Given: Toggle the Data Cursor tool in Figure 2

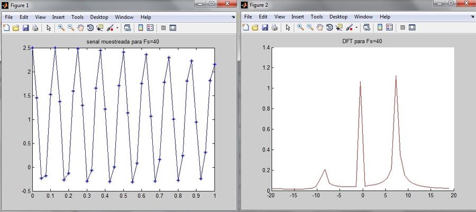Looking at the screenshot, I should [338, 27].
